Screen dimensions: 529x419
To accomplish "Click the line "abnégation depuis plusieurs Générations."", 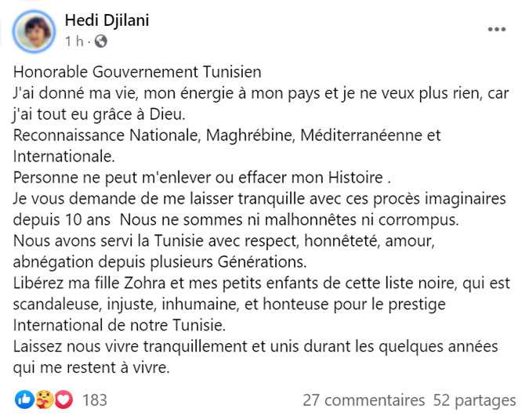I will pos(160,262).
